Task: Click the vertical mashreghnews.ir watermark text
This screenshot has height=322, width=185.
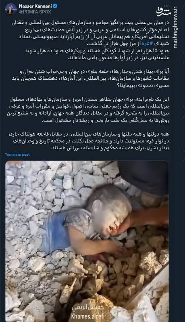Action: (x=175, y=28)
